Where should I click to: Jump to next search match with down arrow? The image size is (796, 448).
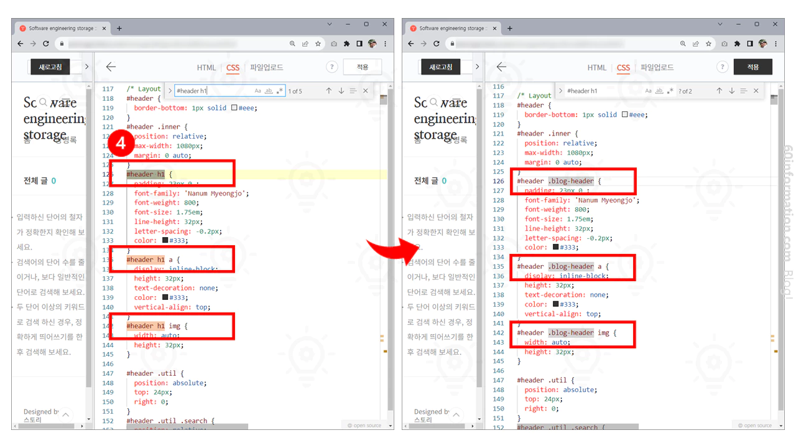point(341,90)
